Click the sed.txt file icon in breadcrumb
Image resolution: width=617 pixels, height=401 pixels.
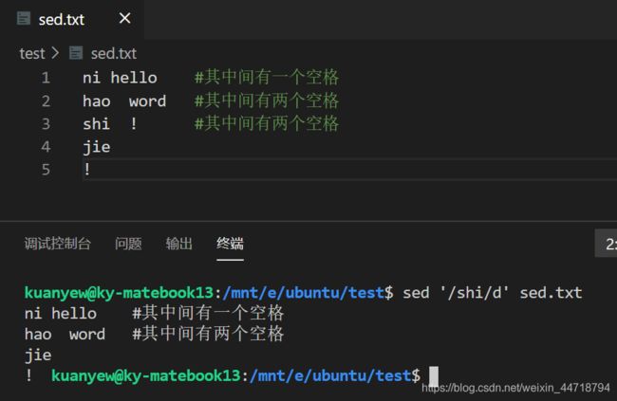[x=76, y=53]
